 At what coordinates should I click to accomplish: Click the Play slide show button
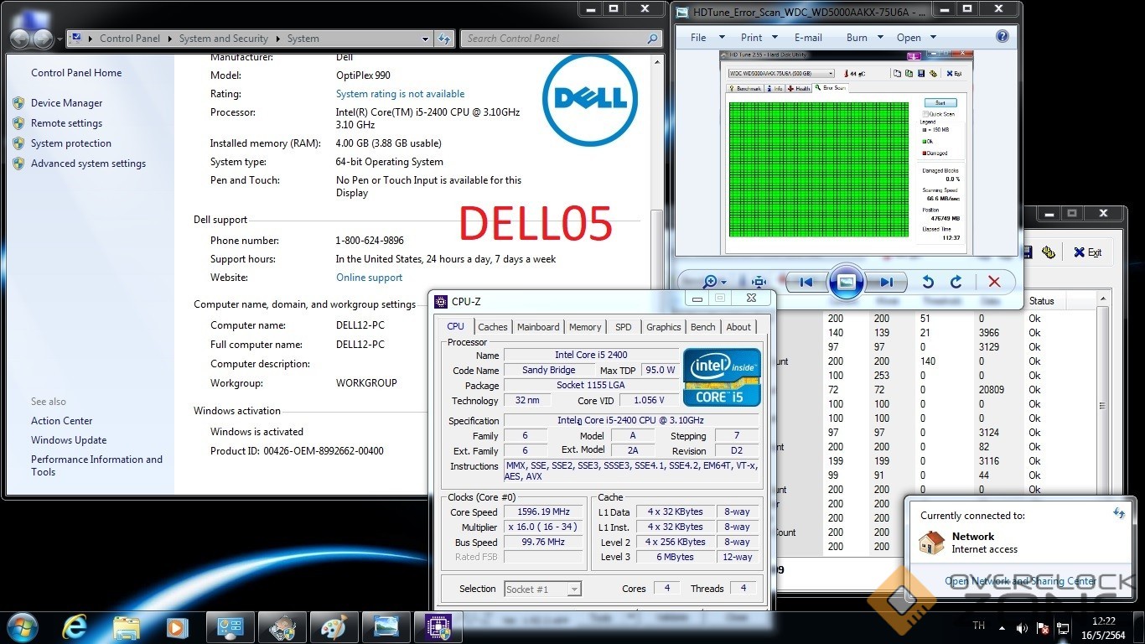point(846,282)
